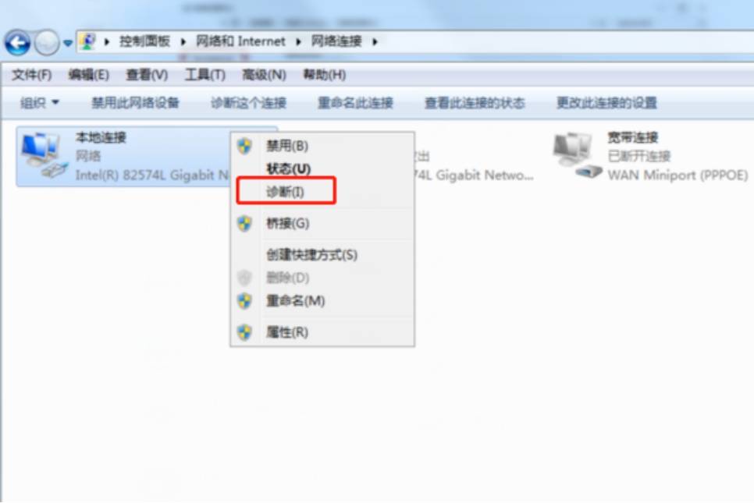Click 禁用此网络设备 in the toolbar

135,102
